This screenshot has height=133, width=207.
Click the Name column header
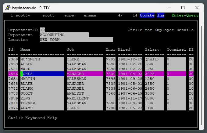click(x=25, y=49)
